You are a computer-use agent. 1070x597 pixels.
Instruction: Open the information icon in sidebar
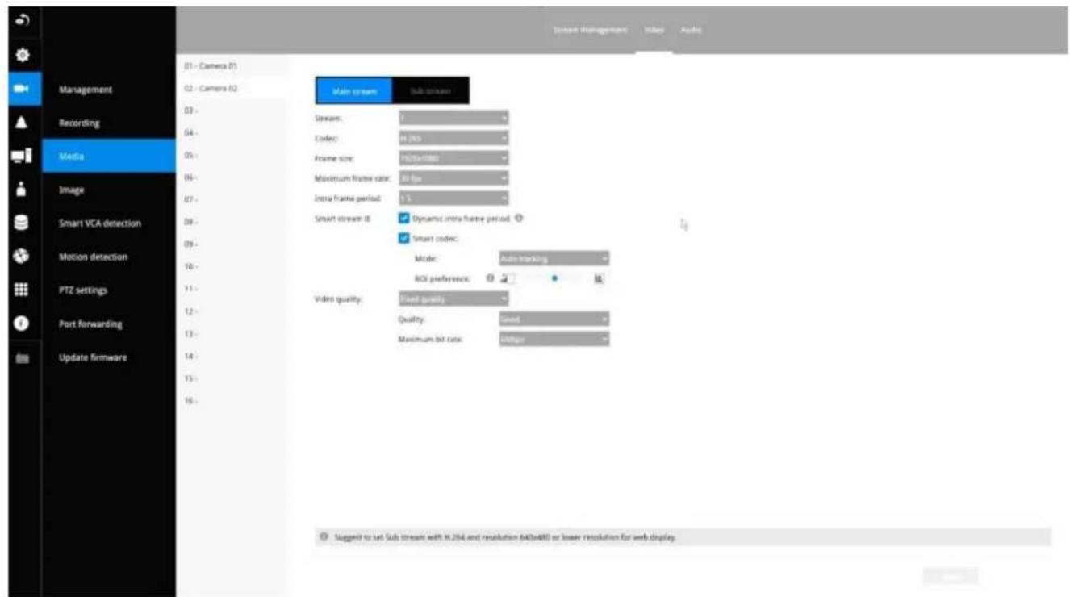point(23,323)
